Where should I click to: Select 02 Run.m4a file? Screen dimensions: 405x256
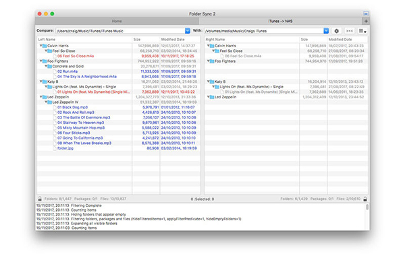pos(67,71)
